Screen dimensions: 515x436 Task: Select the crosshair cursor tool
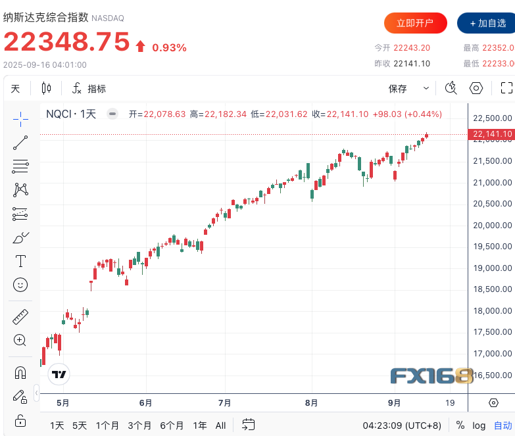[20, 119]
